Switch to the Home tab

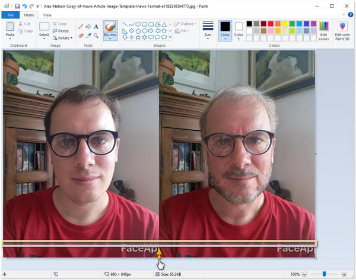(x=29, y=15)
